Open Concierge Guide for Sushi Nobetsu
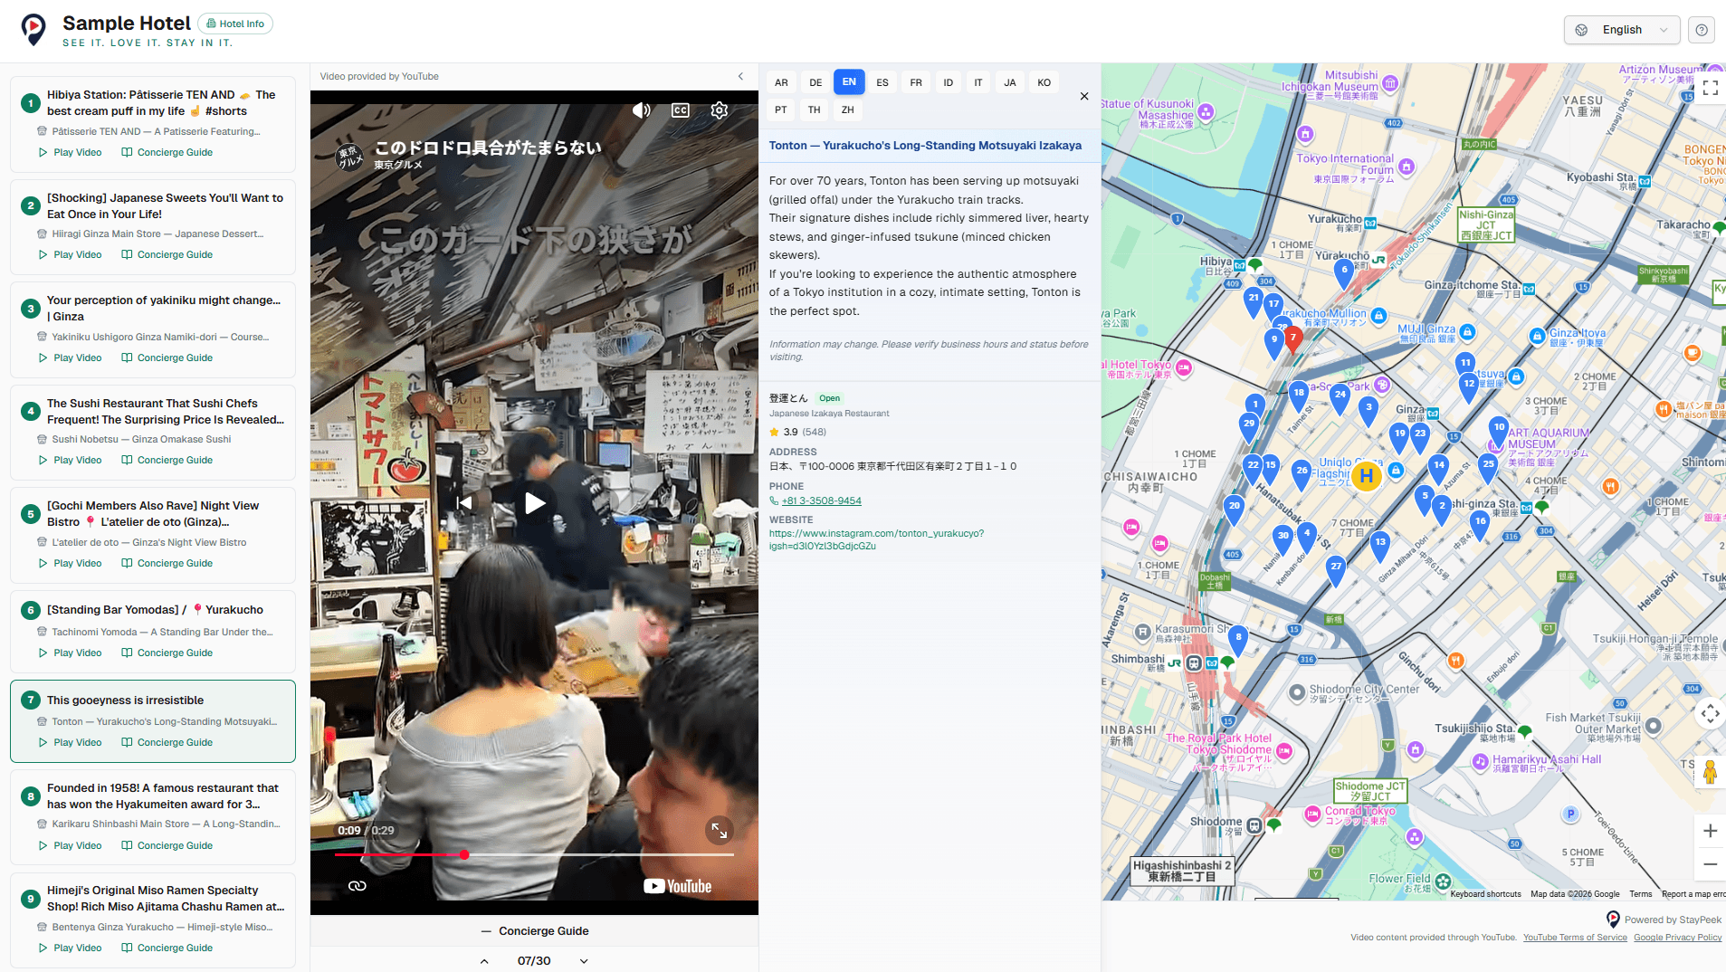Viewport: 1726px width, 972px height. pos(167,460)
